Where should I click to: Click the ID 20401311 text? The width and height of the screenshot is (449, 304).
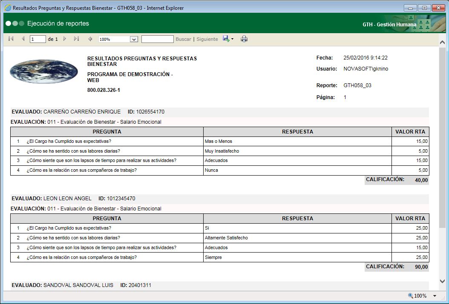click(136, 285)
